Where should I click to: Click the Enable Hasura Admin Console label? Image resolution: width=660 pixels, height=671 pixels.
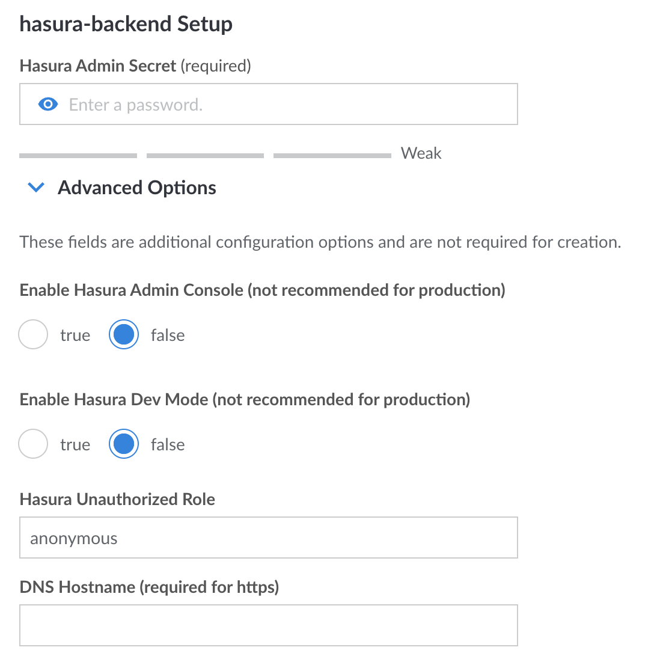263,290
